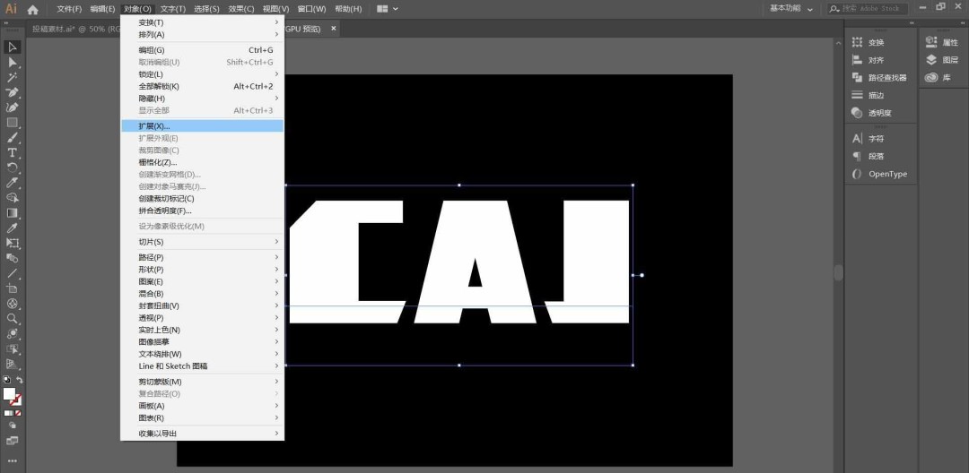The height and width of the screenshot is (473, 969).
Task: Select the Selection tool in toolbar
Action: coord(13,47)
